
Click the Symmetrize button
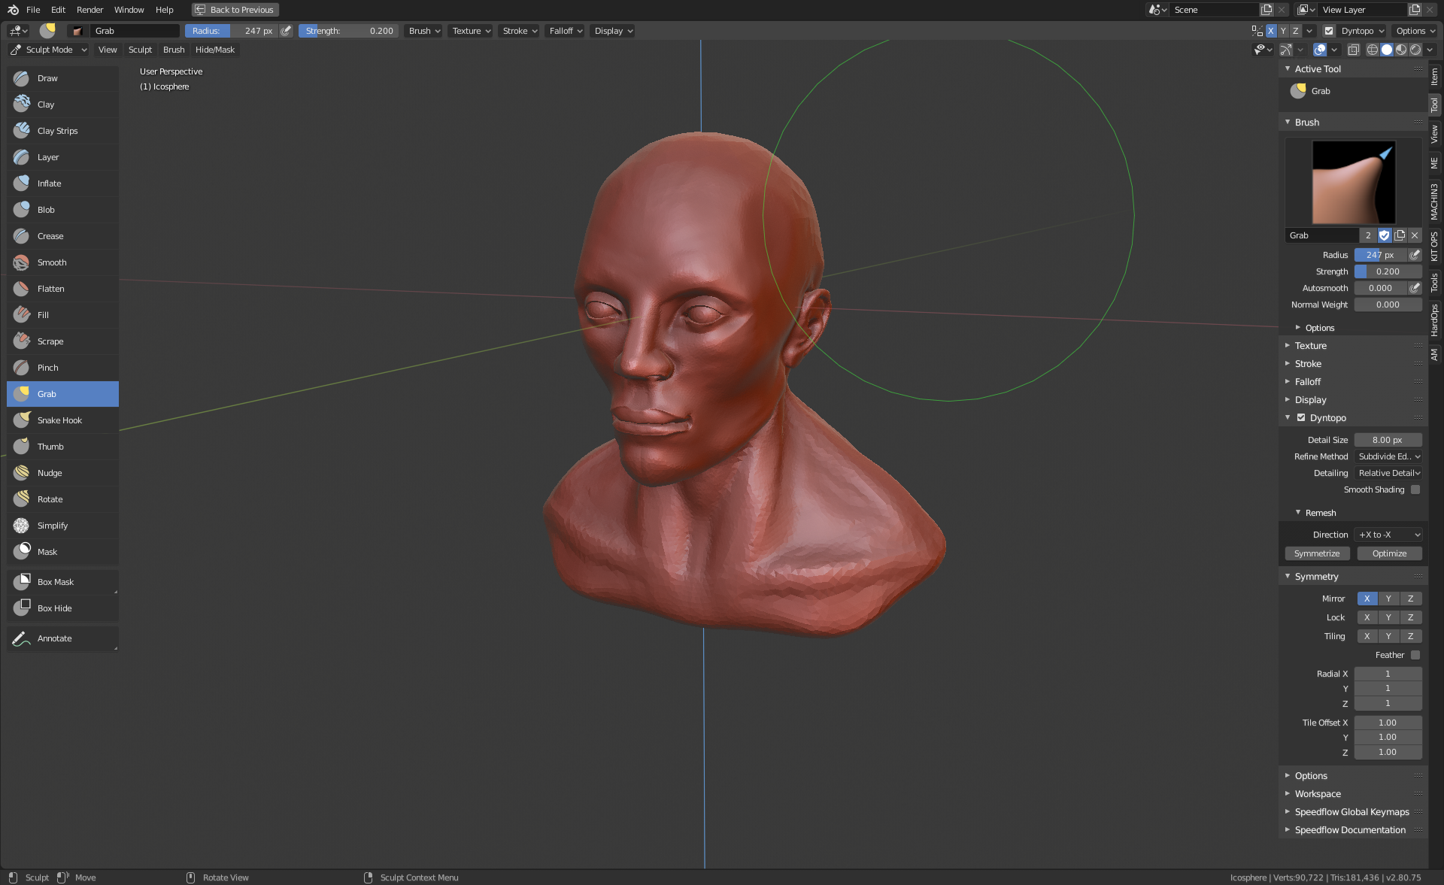point(1317,553)
